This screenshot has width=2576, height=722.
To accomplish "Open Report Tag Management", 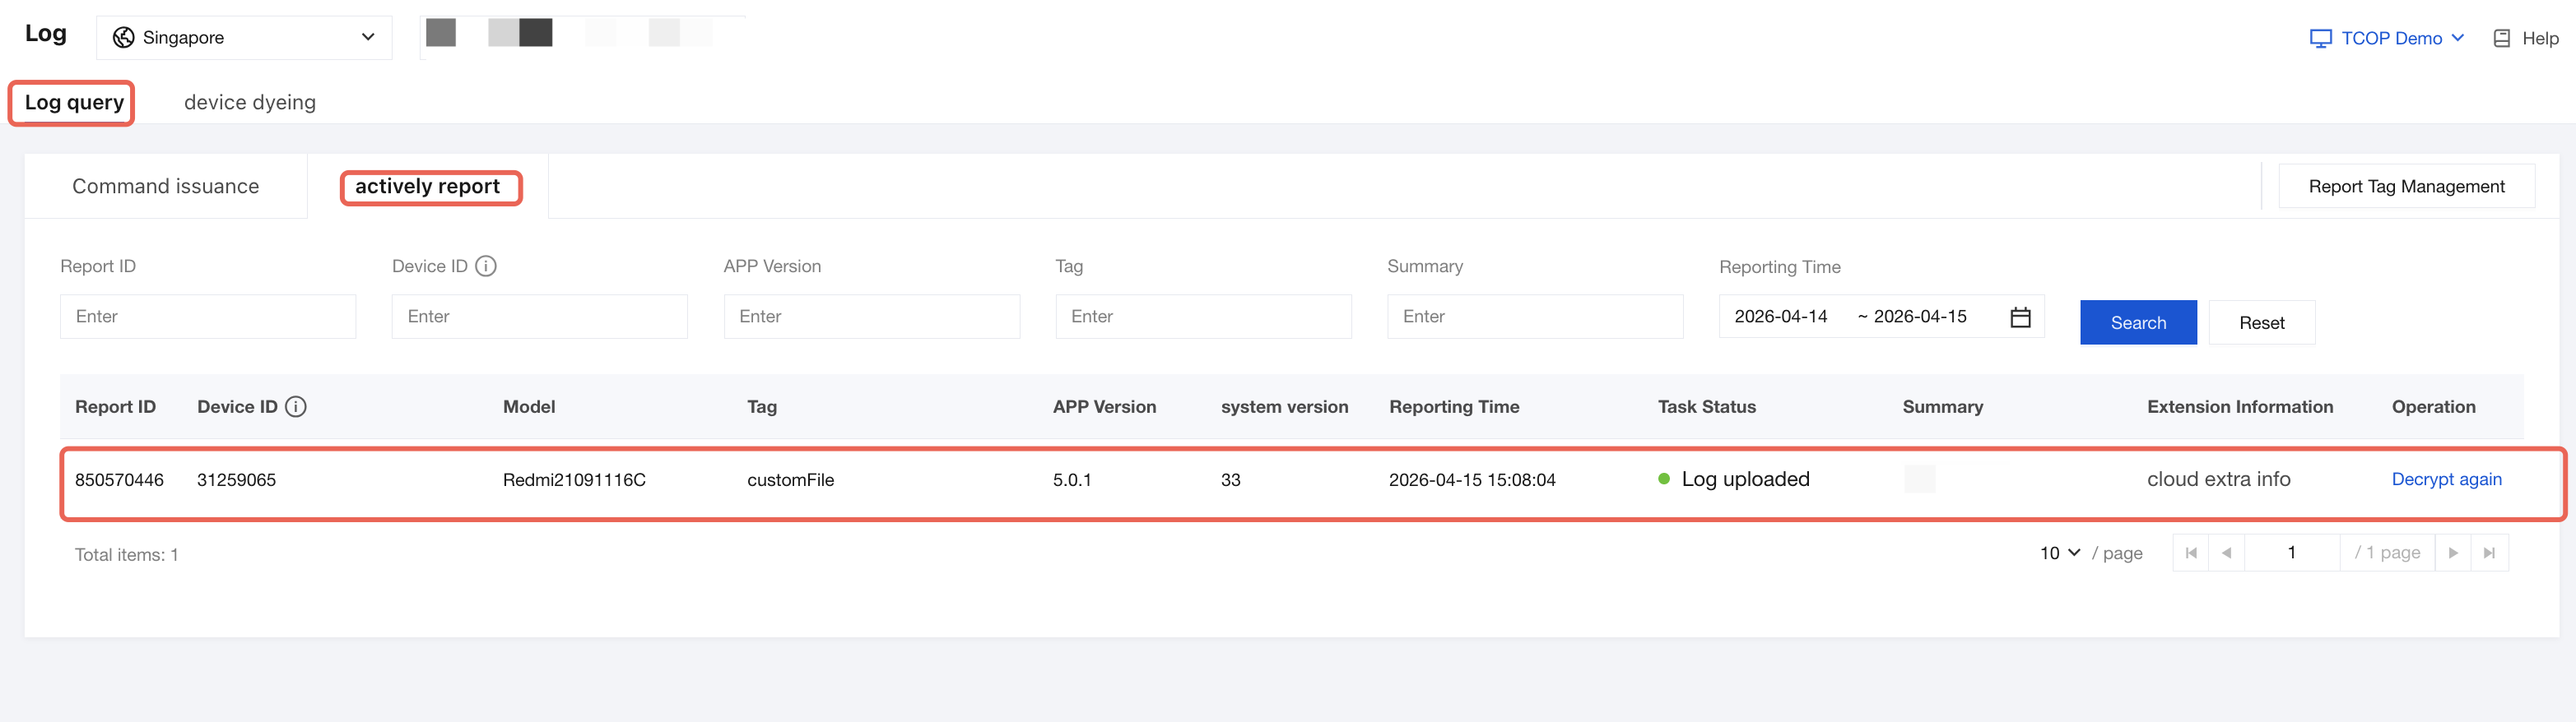I will [x=2406, y=186].
